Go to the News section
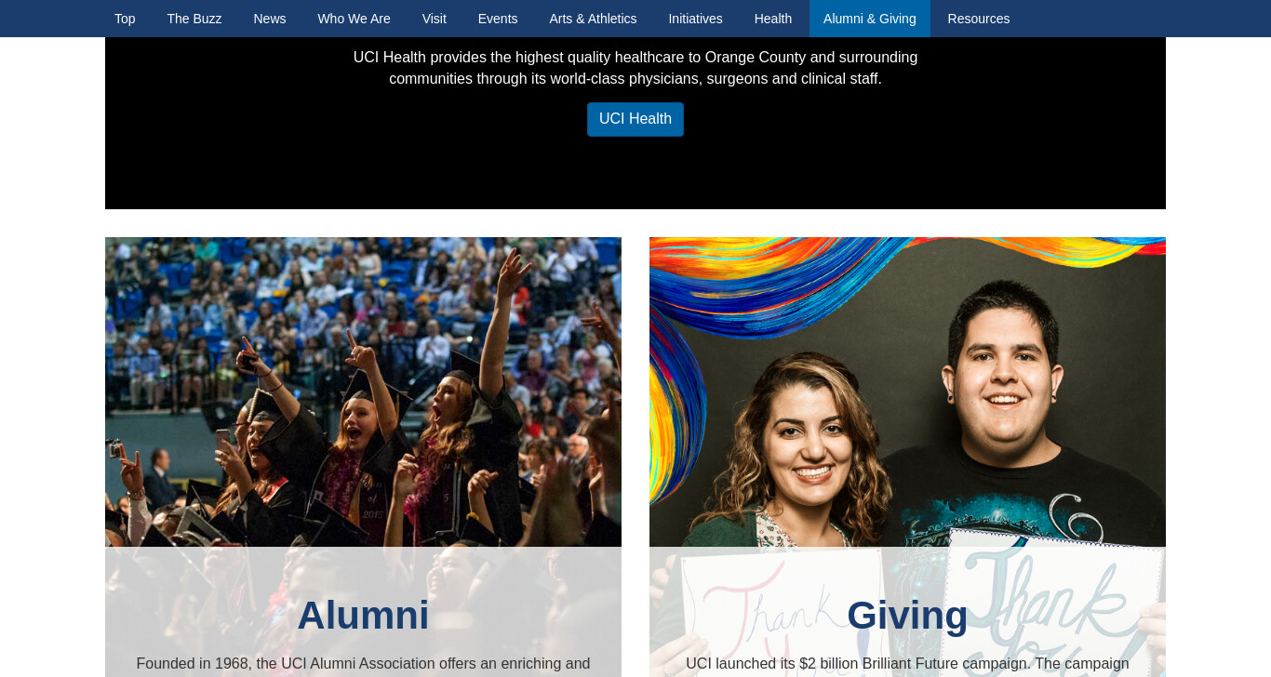Screen dimensions: 1271x677 click(270, 19)
